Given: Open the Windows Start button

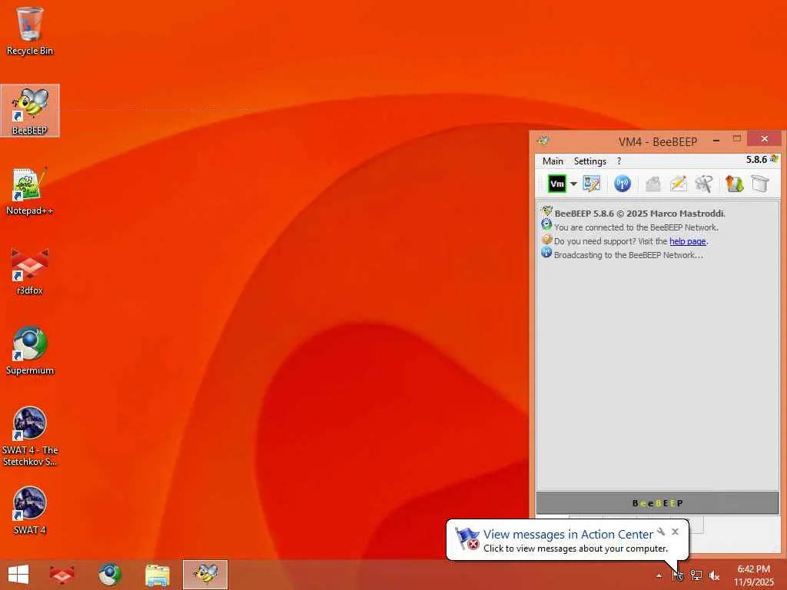Looking at the screenshot, I should tap(18, 575).
